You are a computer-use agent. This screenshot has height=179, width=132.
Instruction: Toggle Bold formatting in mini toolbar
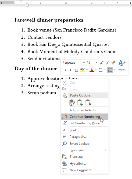click(65, 70)
